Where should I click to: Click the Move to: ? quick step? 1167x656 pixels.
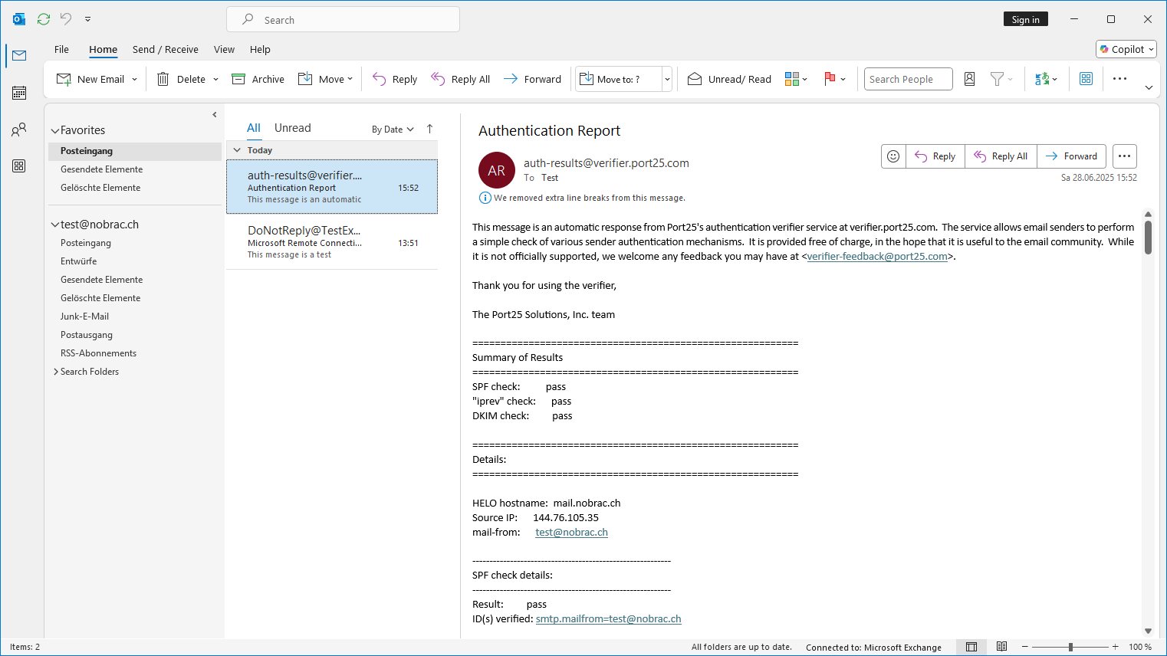coord(619,79)
